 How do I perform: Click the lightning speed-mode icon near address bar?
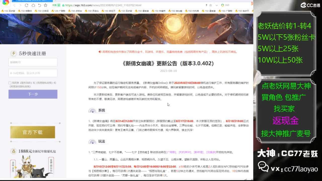pos(206,5)
